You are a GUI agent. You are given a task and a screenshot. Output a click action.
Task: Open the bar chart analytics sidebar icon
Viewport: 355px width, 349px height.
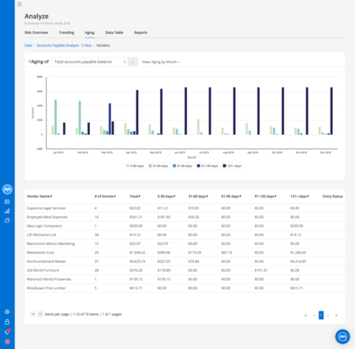point(7,211)
